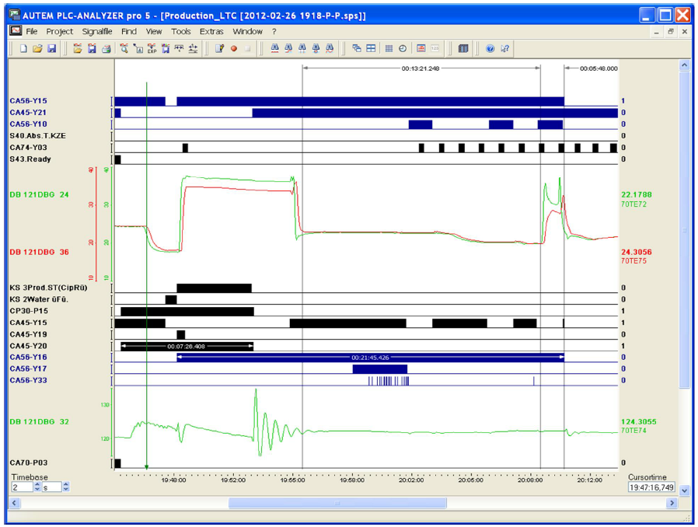698x527 pixels.
Task: Click the red signal display settings icon
Action: point(421,48)
